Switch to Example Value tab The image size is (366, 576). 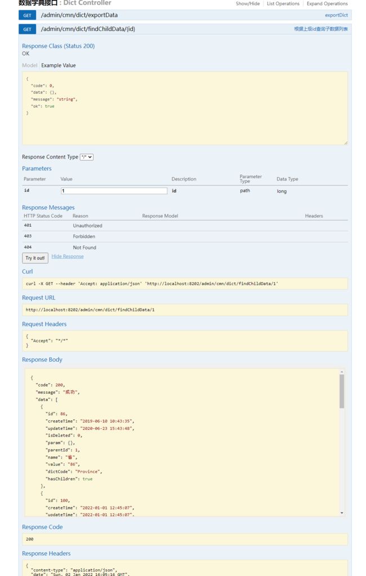point(59,65)
